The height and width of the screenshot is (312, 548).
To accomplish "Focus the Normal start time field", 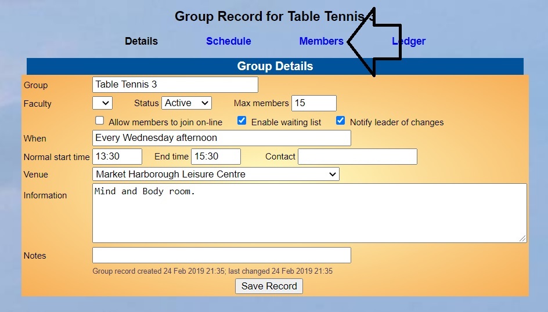I will coord(117,157).
